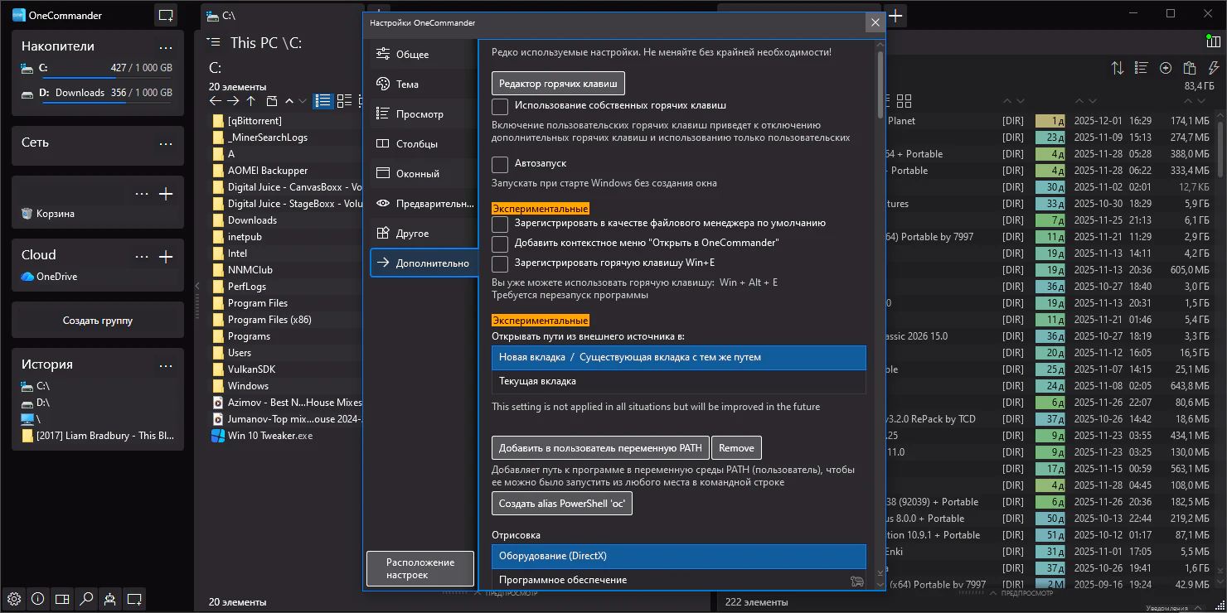Viewport: 1227px width, 613px height.
Task: Tick 'Зарегистрировать горячую клавишу Win+E' checkbox
Action: (x=500, y=263)
